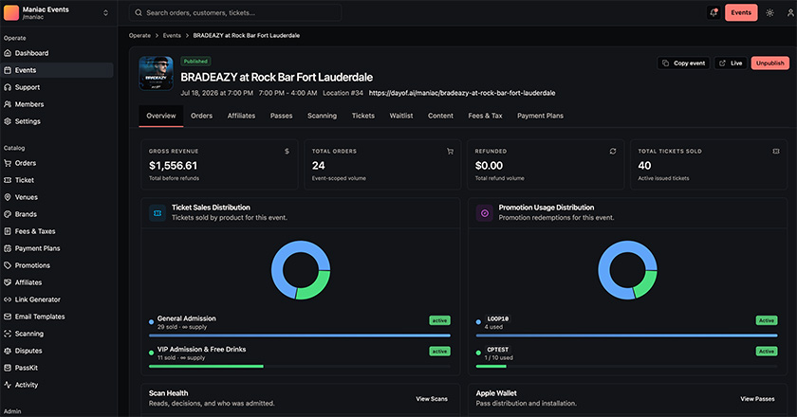The image size is (797, 417).
Task: Open the Passes tab
Action: [x=281, y=116]
